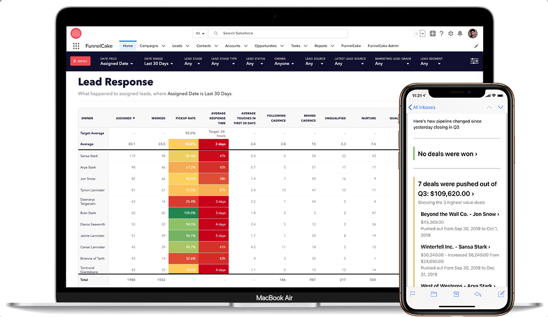Viewport: 548px width, 317px height.
Task: Tap Beyond the Wall Co. - Jon Snow link
Action: coord(460,214)
